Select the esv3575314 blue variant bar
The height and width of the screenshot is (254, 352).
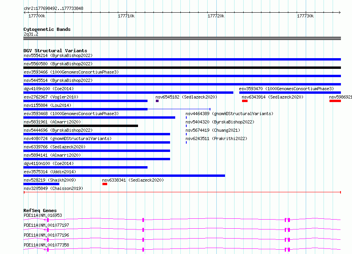pos(124,176)
